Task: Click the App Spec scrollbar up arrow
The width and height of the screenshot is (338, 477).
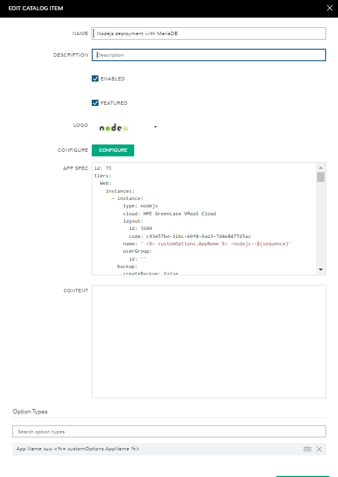Action: 320,168
